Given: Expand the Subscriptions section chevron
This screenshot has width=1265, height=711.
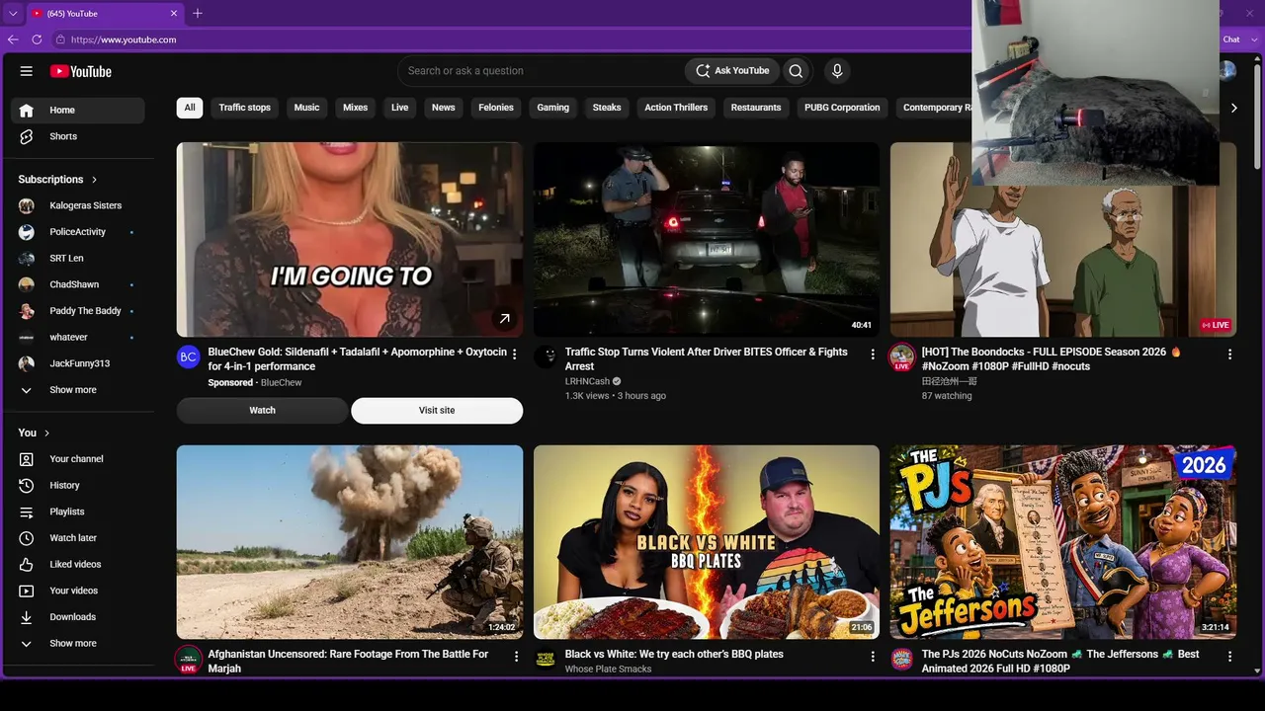Looking at the screenshot, I should pyautogui.click(x=95, y=180).
